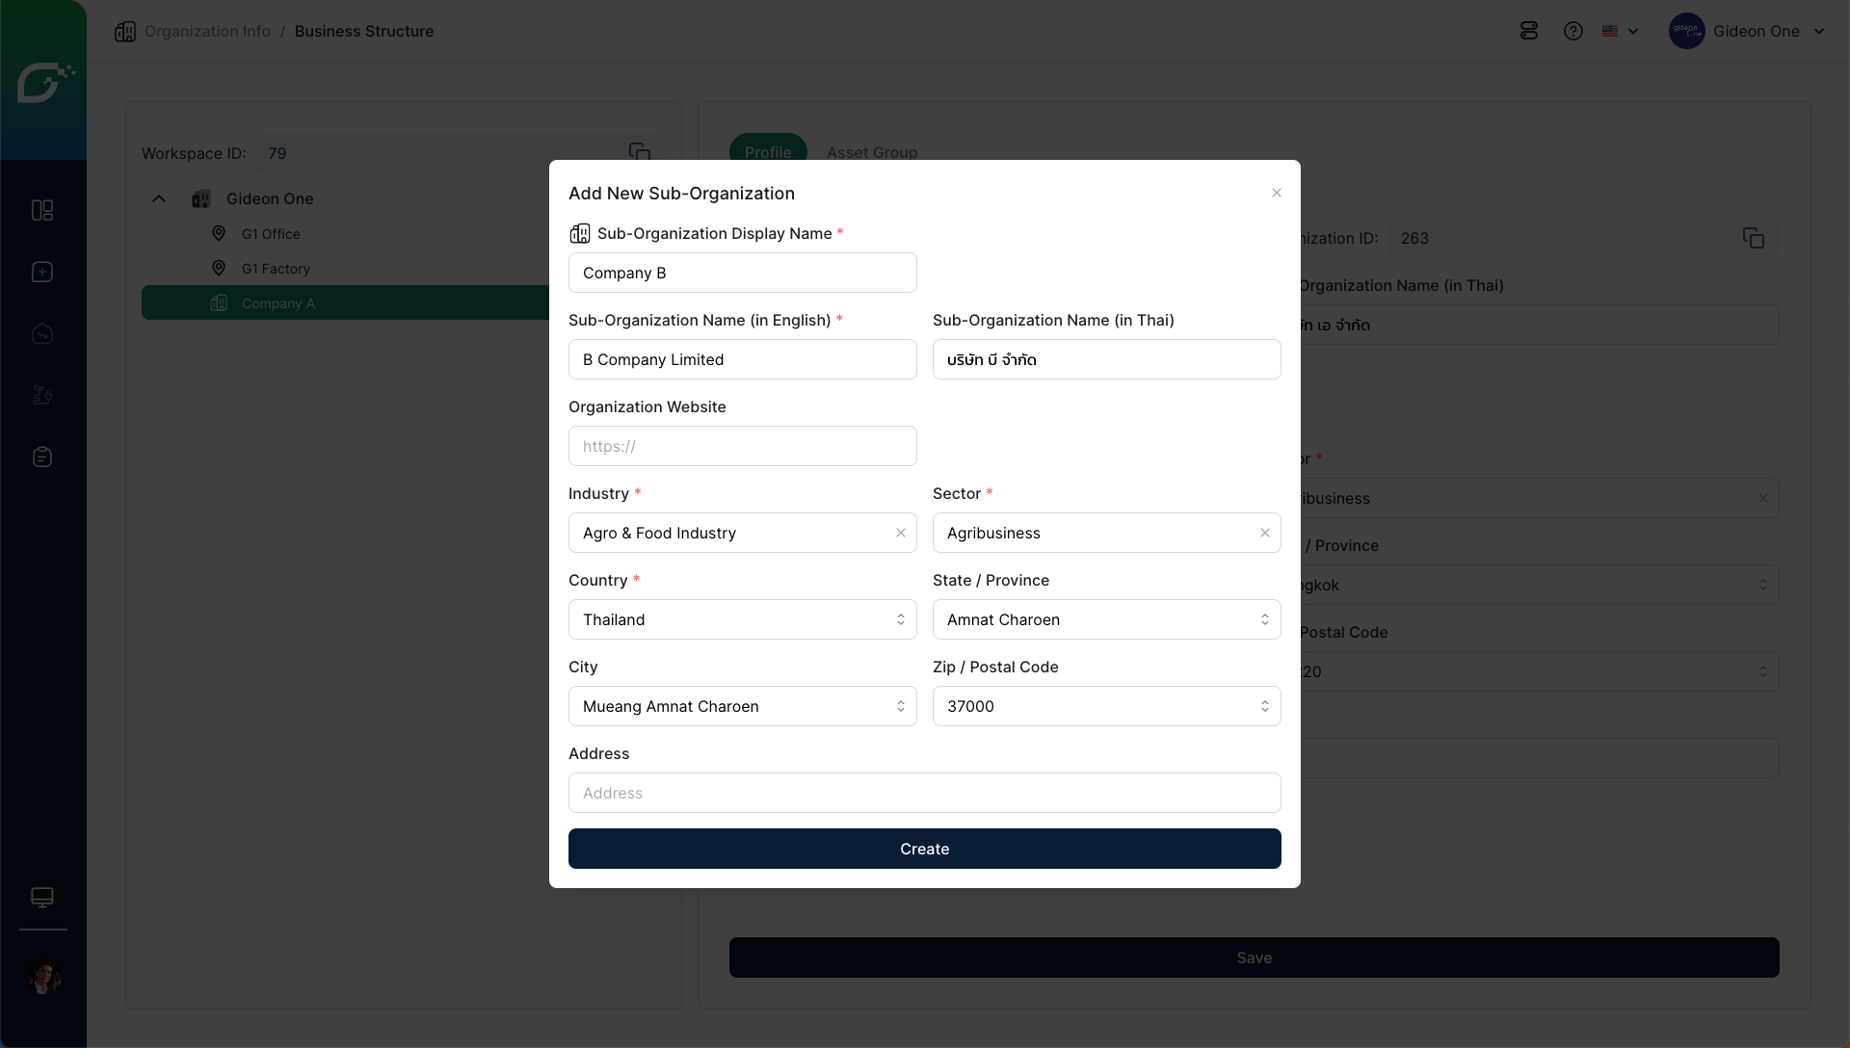Open the clipboard sidebar icon
1850x1048 pixels.
42,457
